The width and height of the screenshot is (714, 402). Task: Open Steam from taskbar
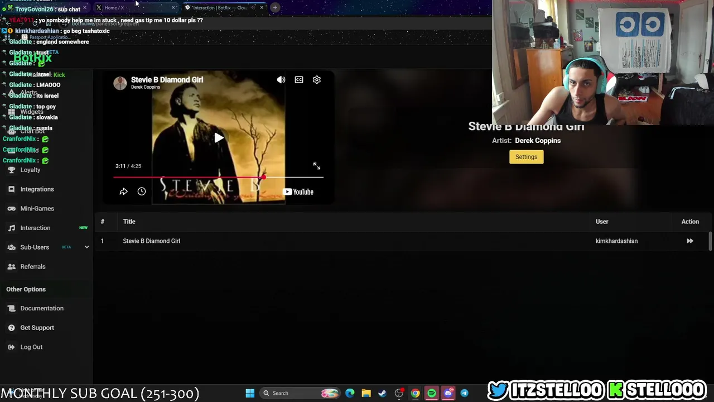click(x=382, y=393)
